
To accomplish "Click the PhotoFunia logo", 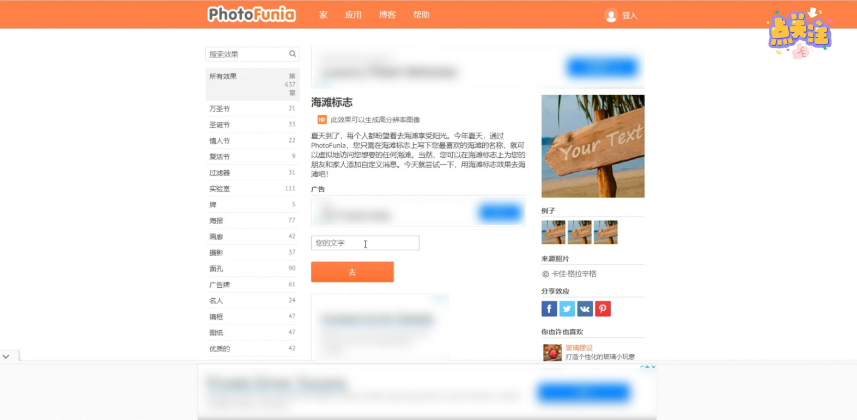I will coord(251,14).
